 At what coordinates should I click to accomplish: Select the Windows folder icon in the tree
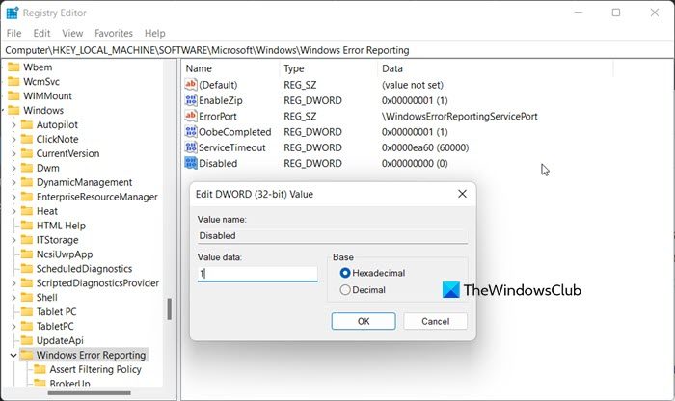tap(13, 110)
